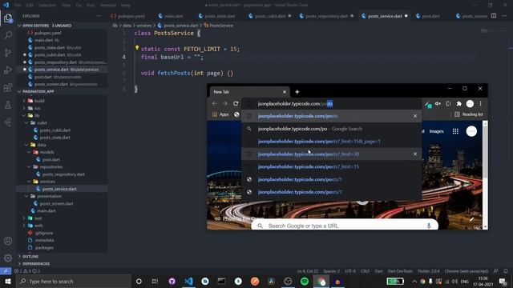Go back in Chrome window
513x288 pixels.
(214, 103)
